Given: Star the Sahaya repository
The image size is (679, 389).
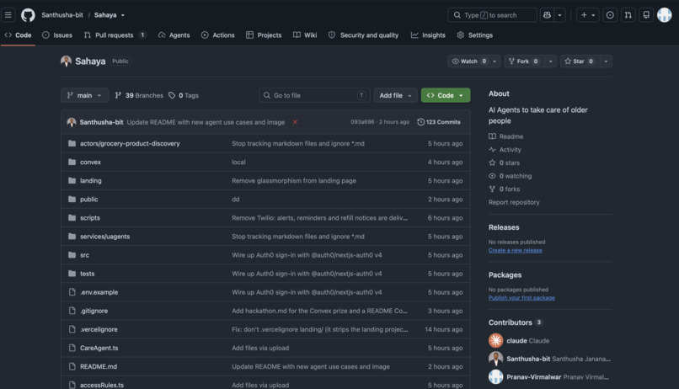Looking at the screenshot, I should pos(580,61).
